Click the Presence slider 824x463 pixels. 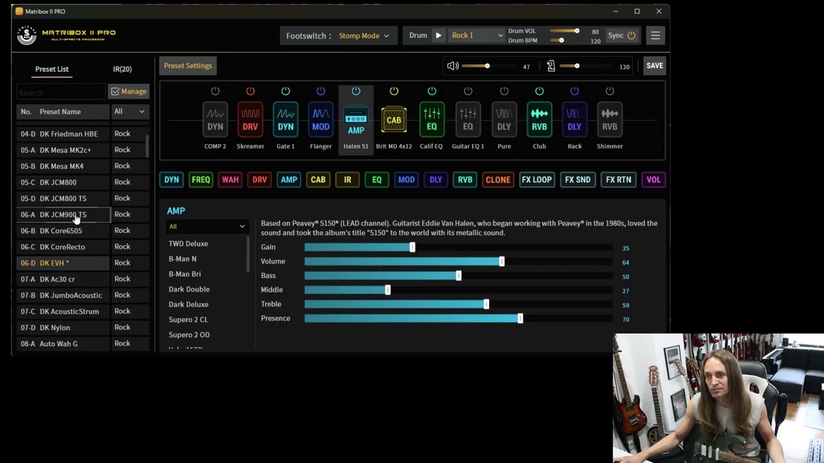tap(458, 318)
